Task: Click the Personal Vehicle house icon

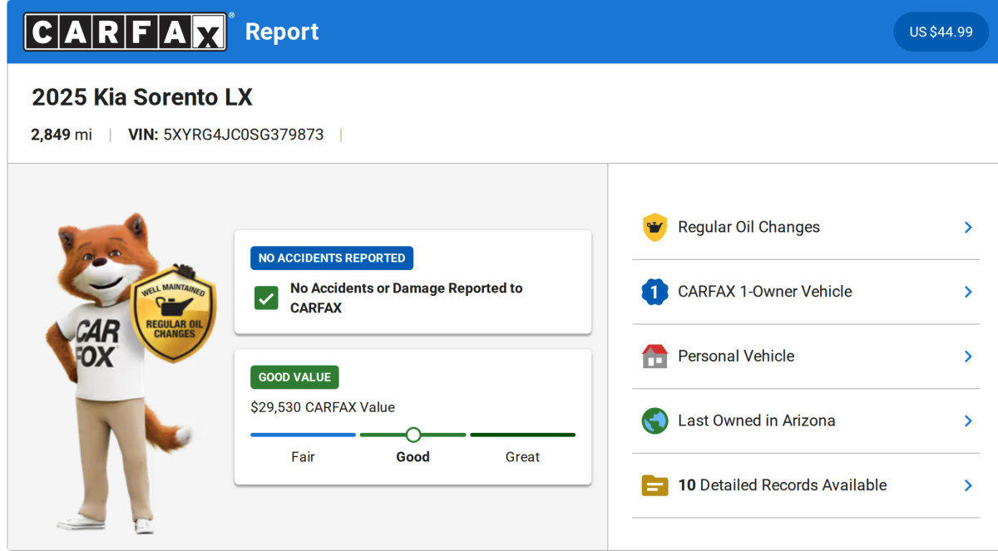Action: coord(655,356)
